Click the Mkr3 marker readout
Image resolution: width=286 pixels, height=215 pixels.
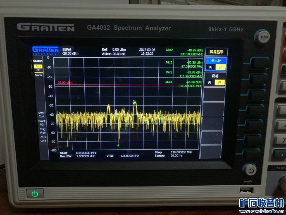(183, 74)
